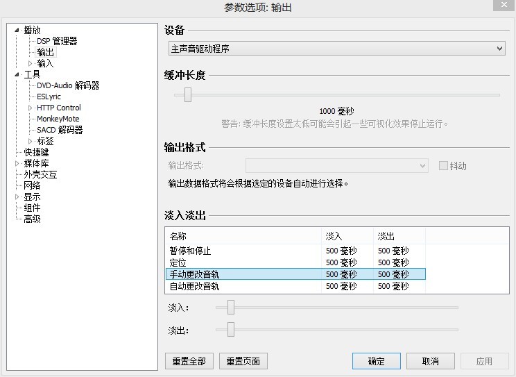Click the 淡出 column header
The height and width of the screenshot is (377, 516).
pos(399,236)
